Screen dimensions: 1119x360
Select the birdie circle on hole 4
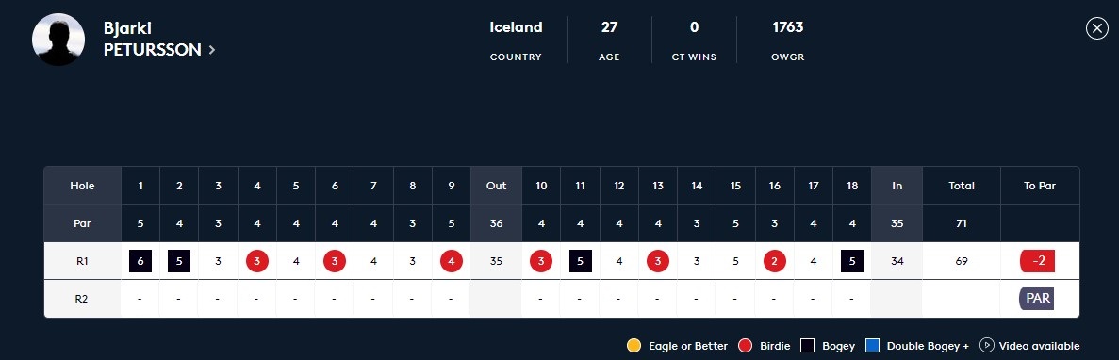257,261
